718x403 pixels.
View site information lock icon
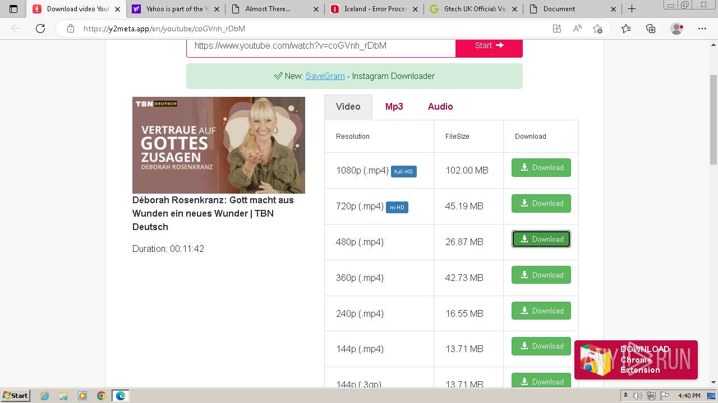[70, 29]
